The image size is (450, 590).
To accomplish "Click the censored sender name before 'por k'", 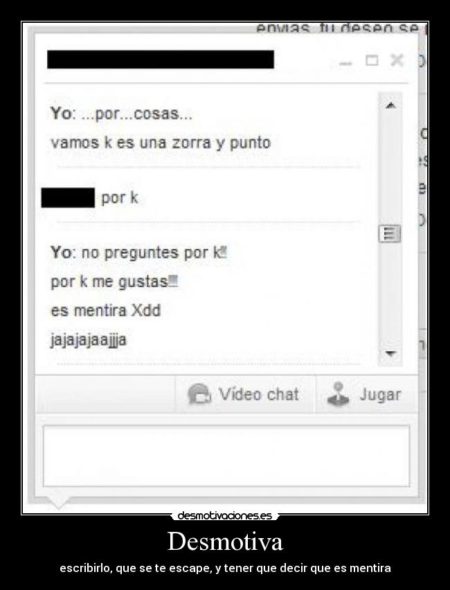I will click(x=68, y=198).
